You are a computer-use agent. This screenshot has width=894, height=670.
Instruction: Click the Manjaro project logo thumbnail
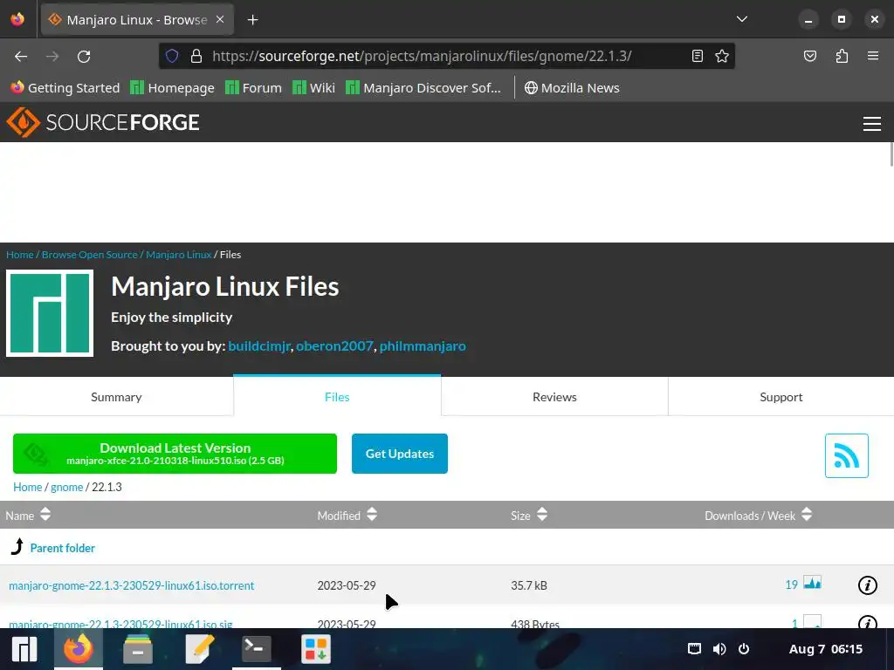point(50,313)
